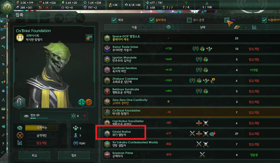Expand the red arrow next to 정보:30
Image resolution: width=280 pixels, height=163 pixels.
click(x=84, y=116)
